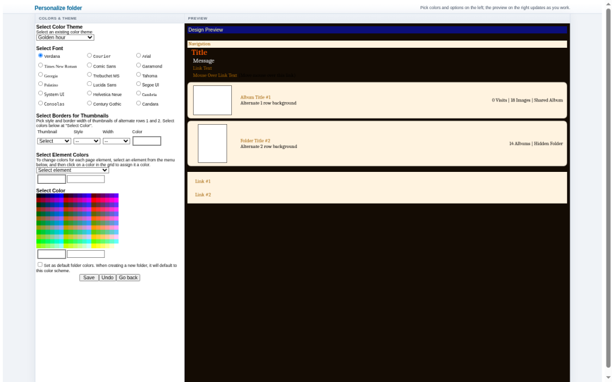Select the Palatino font radio button
Viewport: 612px width, 382px height.
(x=40, y=84)
